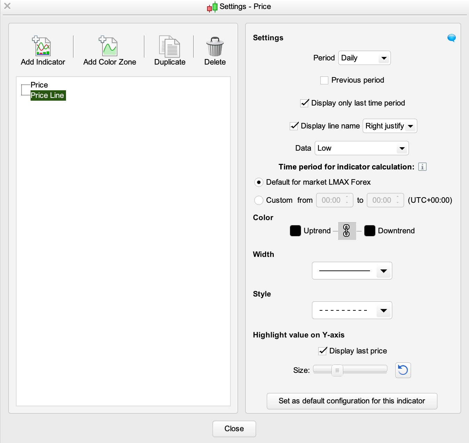Uncheck Display last price
The height and width of the screenshot is (443, 469).
click(x=322, y=351)
